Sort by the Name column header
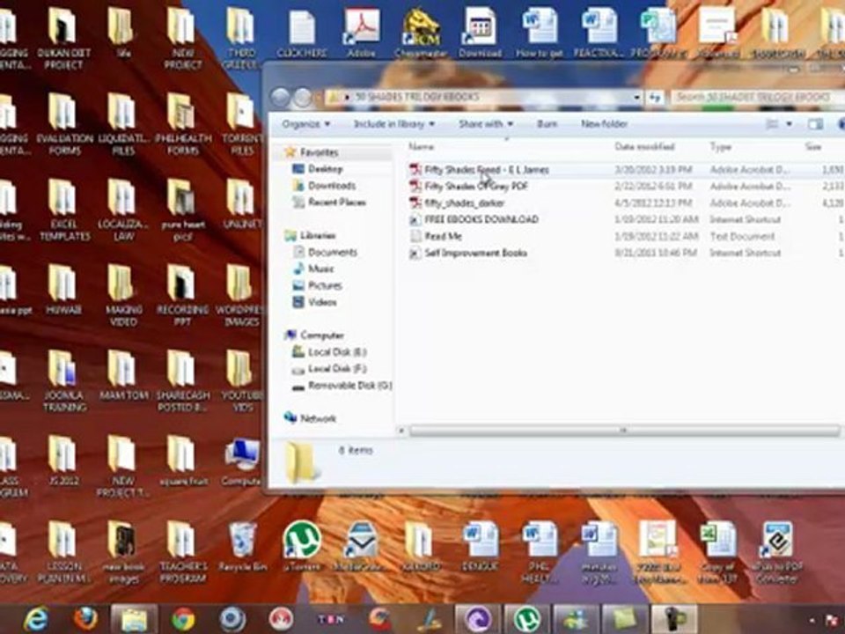The image size is (845, 634). (x=421, y=147)
